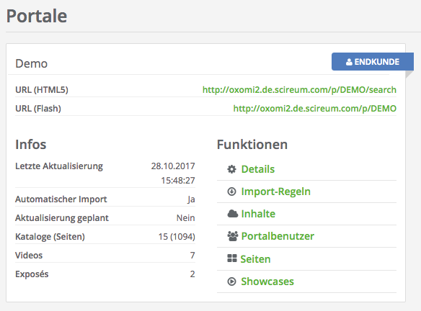Click the users icon beside Portalbenutzer
The width and height of the screenshot is (421, 311).
click(233, 236)
